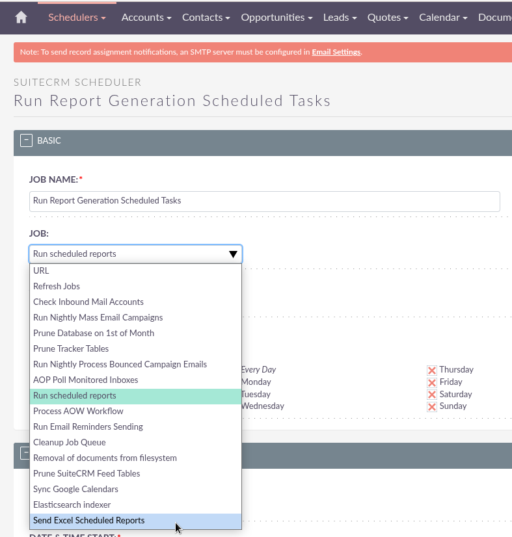
Task: Select Process AOW Workflow option
Action: [135, 412]
